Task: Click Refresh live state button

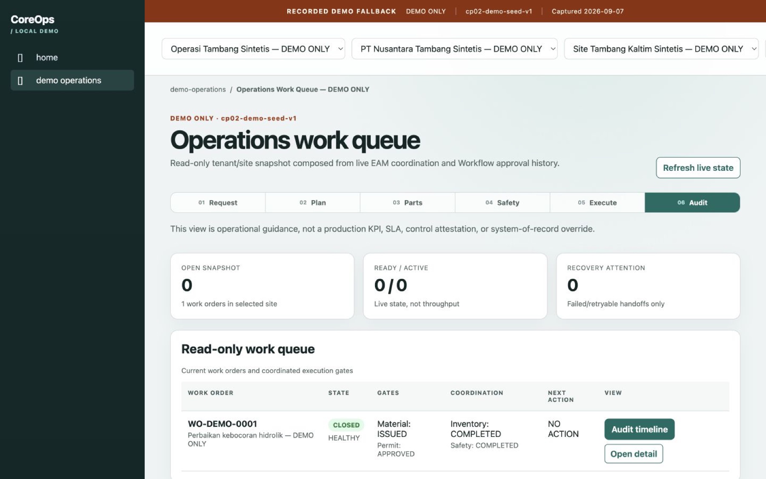Action: click(x=698, y=168)
